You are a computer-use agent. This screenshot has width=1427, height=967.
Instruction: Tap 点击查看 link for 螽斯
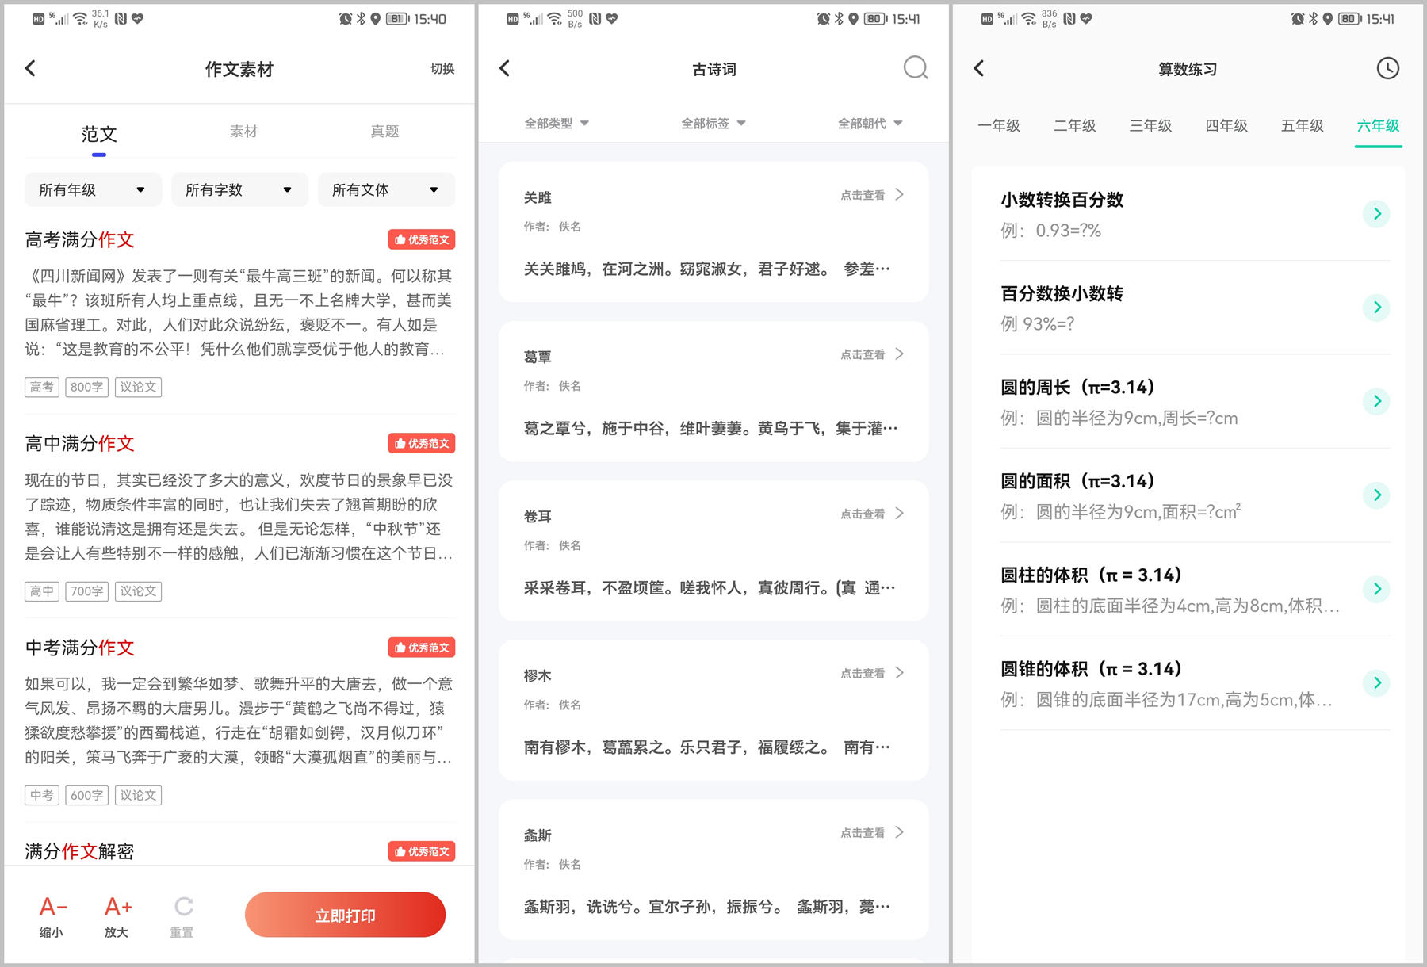863,832
